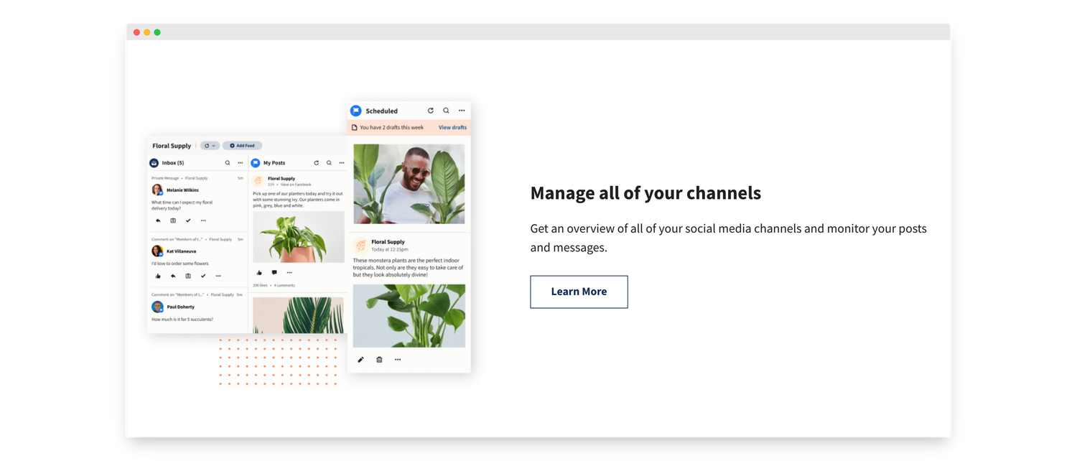The width and height of the screenshot is (1077, 461).
Task: Open the Inbox panel's three-dot options menu
Action: pos(240,163)
